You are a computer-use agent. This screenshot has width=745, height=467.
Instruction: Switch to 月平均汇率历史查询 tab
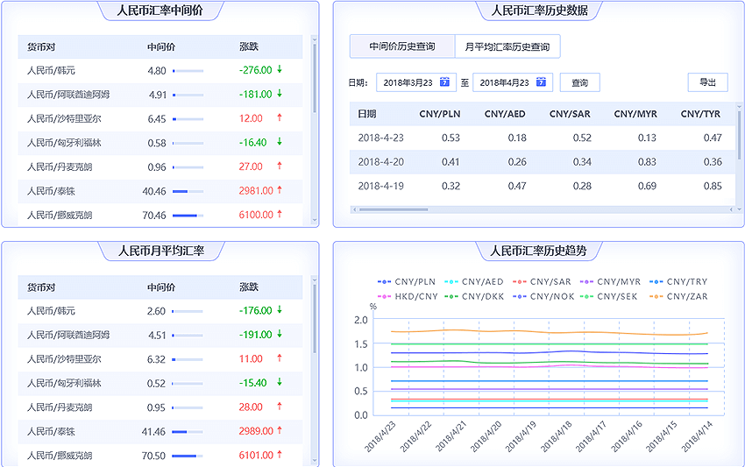507,46
